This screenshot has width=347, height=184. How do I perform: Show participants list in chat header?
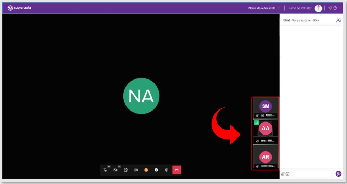coord(338,20)
